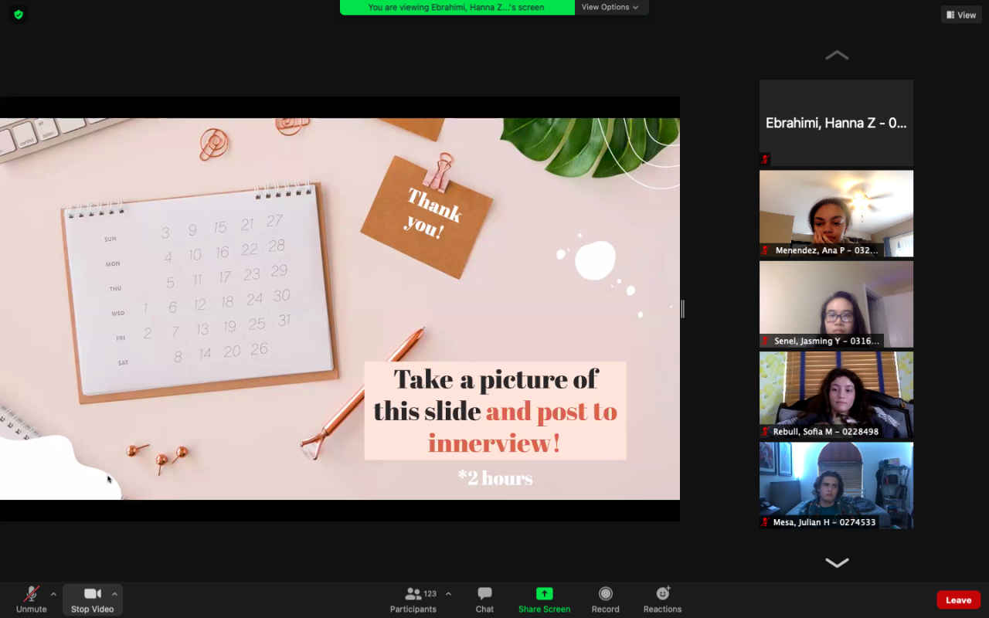The image size is (989, 618).
Task: Select Mesa, Julian H video tile
Action: click(x=836, y=485)
